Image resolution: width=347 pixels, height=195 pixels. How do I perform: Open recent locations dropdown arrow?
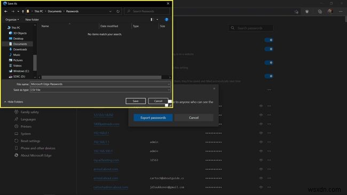pos(18,11)
